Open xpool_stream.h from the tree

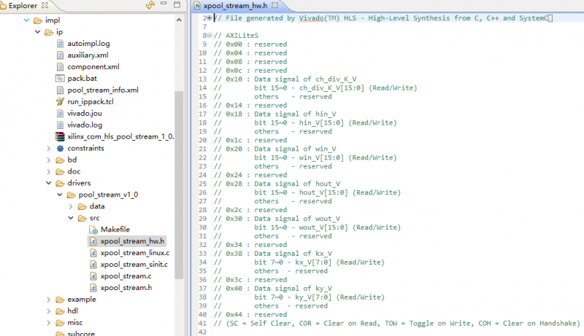point(126,288)
